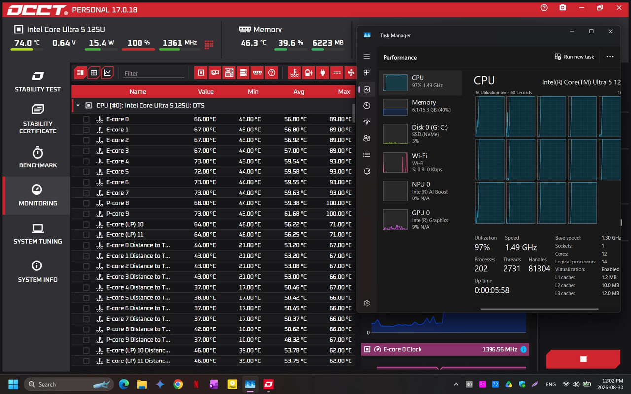Click Run new task in Task Manager
The width and height of the screenshot is (631, 394).
click(x=574, y=57)
